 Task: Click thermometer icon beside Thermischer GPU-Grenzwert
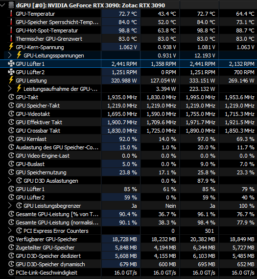pos(11,39)
